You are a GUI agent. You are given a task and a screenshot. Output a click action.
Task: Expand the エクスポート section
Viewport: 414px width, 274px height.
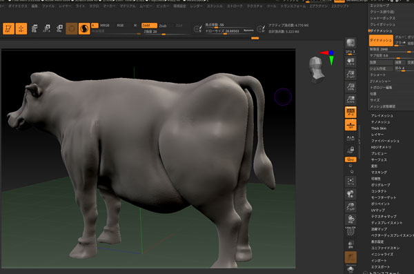(380, 267)
